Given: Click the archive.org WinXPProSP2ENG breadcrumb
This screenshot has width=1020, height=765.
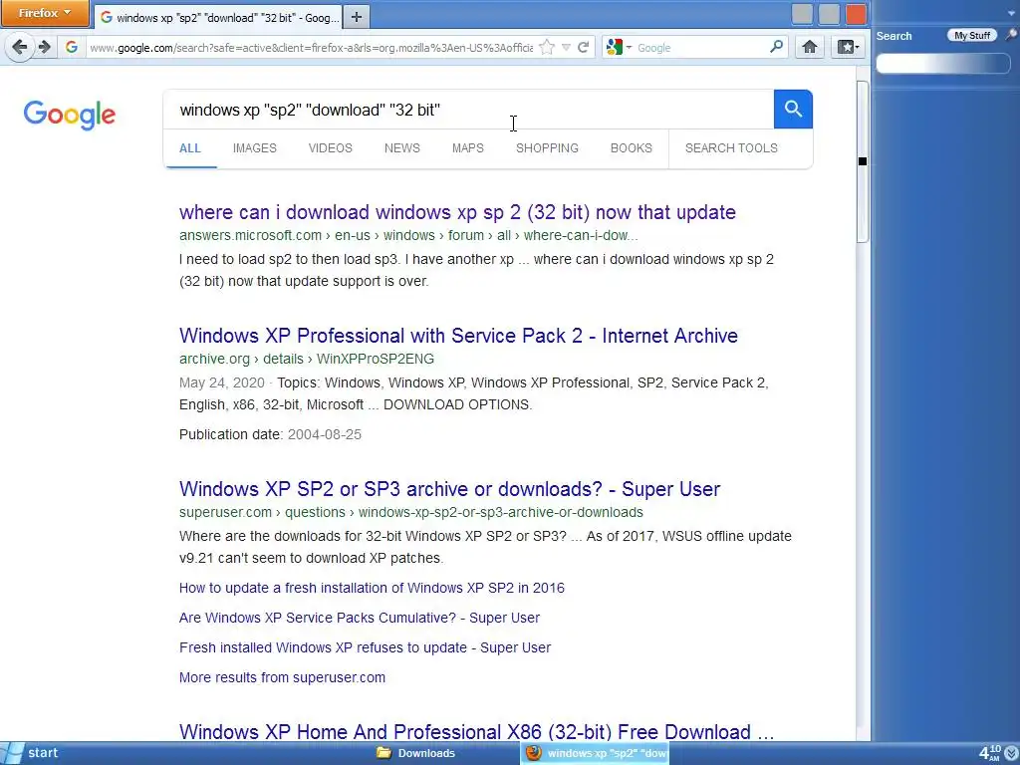Looking at the screenshot, I should pos(307,359).
